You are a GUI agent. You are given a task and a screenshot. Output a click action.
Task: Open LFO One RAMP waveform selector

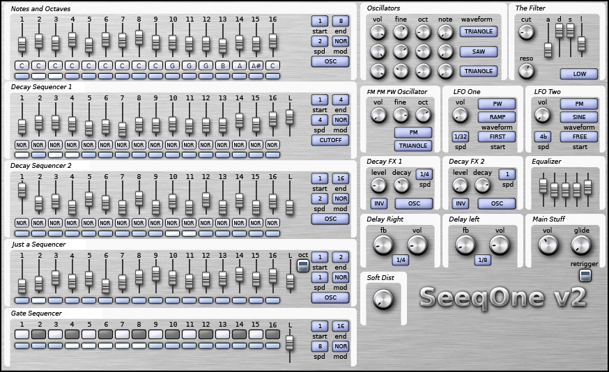(497, 117)
